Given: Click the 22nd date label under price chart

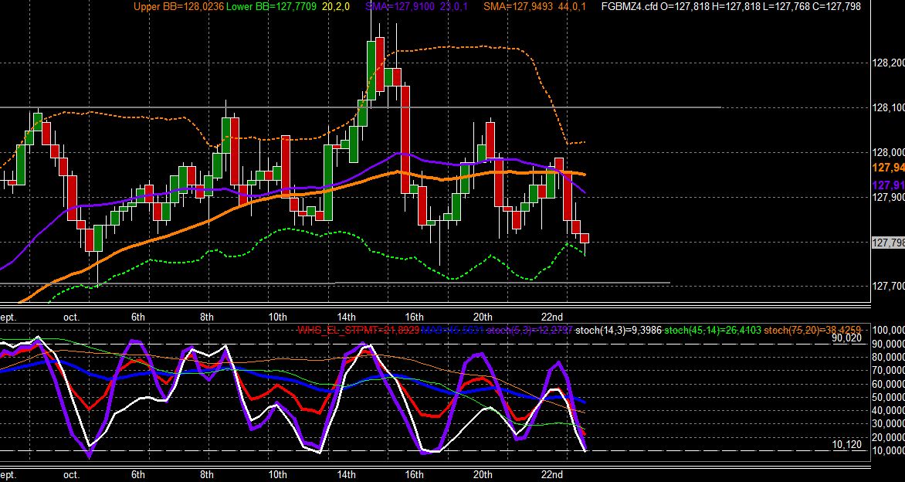Looking at the screenshot, I should [x=552, y=317].
